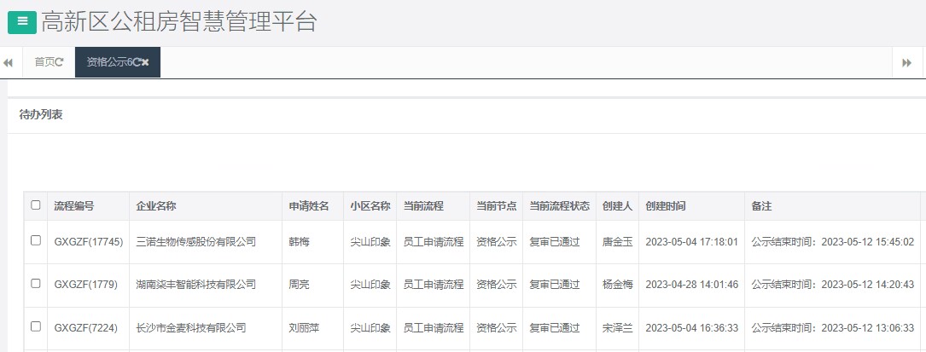Click 复审已通过 status in the 韩梅 row
The width and height of the screenshot is (926, 352).
[x=555, y=242]
